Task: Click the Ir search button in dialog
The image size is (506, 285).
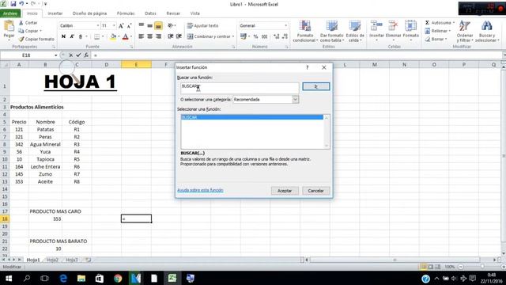Action: point(316,86)
